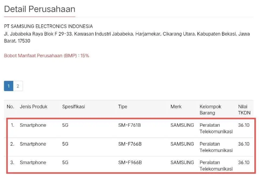Click Peralatan Telekomunikasi in SM-F766B row
261x183 pixels.
coord(216,147)
